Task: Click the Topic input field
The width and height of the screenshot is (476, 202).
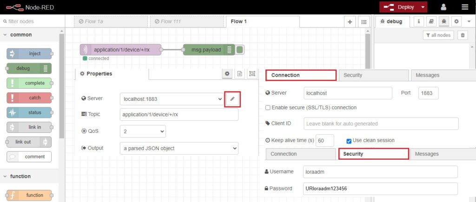Action: pos(179,115)
